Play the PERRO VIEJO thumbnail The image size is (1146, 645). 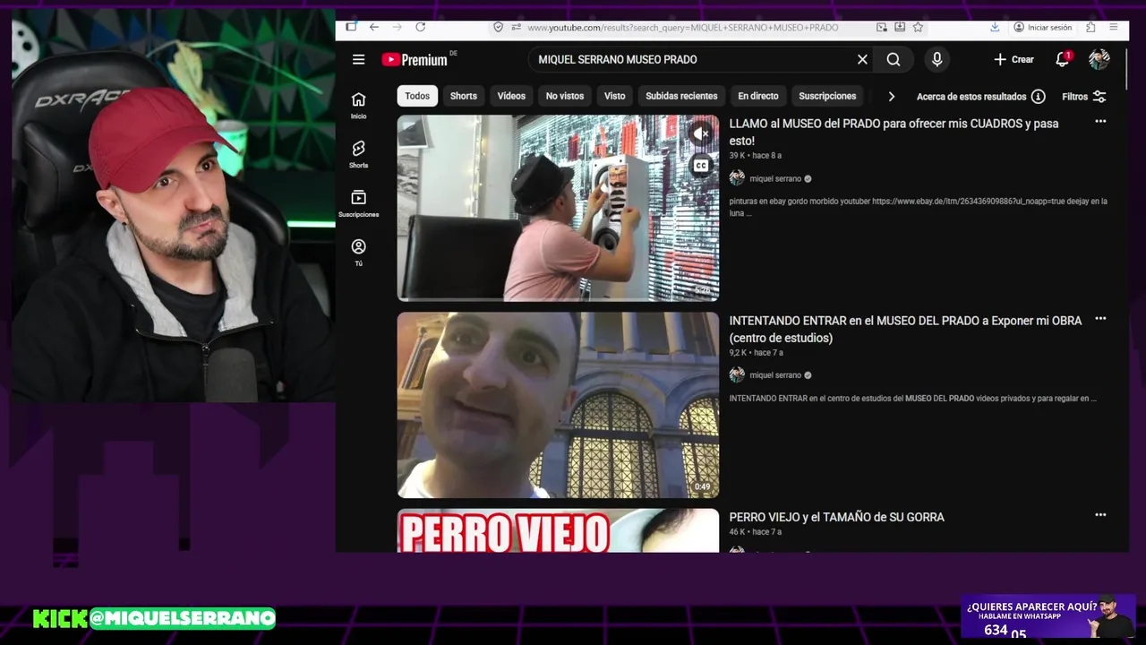[x=558, y=530]
